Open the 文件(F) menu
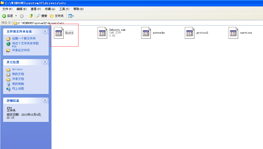Image resolution: width=263 pixels, height=149 pixels. coord(7,9)
